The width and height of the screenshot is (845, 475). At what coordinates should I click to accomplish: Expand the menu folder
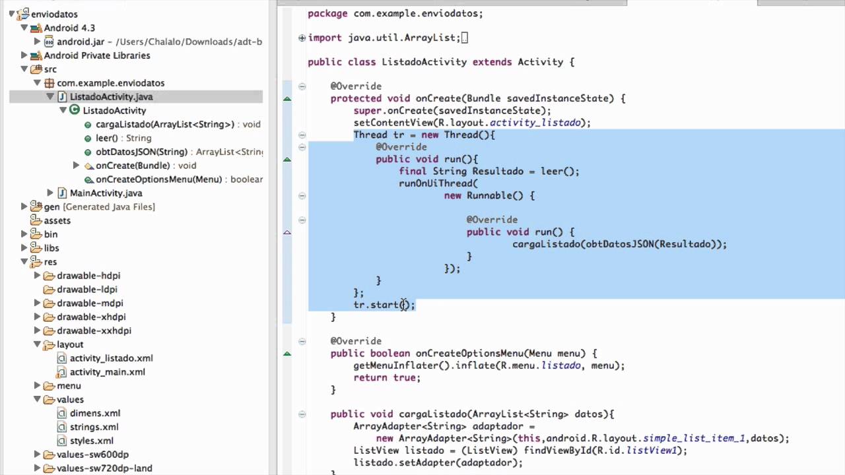tap(37, 386)
